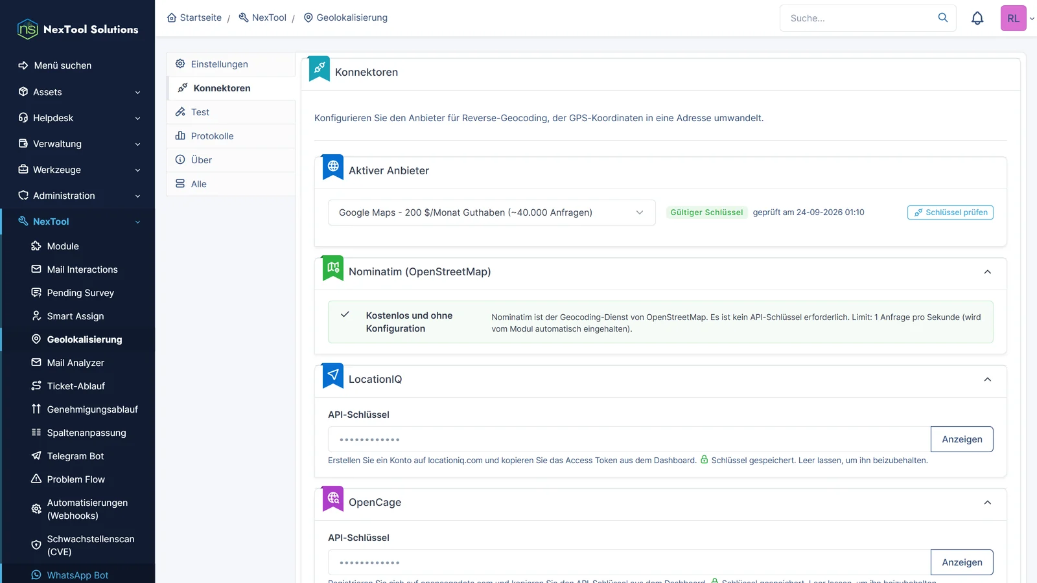Click the notification bell icon
The width and height of the screenshot is (1037, 583).
tap(977, 18)
